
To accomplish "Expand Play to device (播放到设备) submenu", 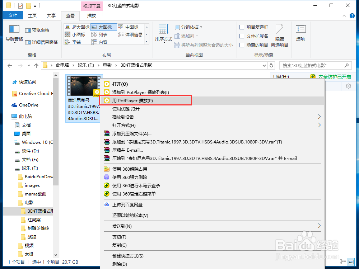I will [x=319, y=117].
